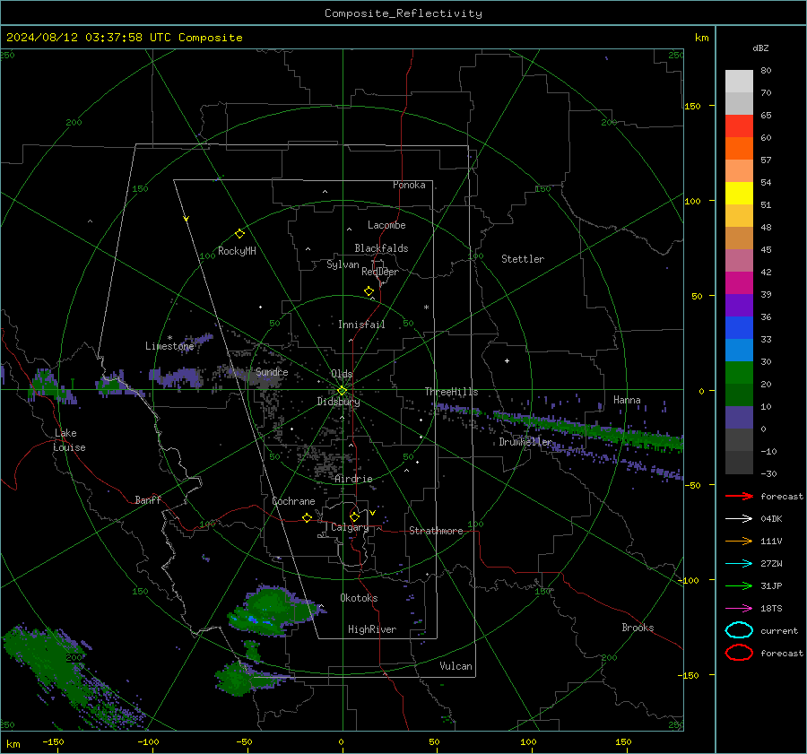
Task: Click the yellow diamond marker below RedDeer
Action: 369,291
